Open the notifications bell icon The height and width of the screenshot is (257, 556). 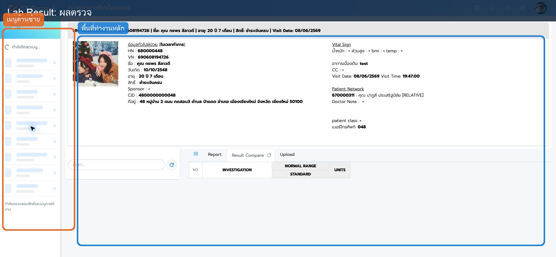point(493,8)
